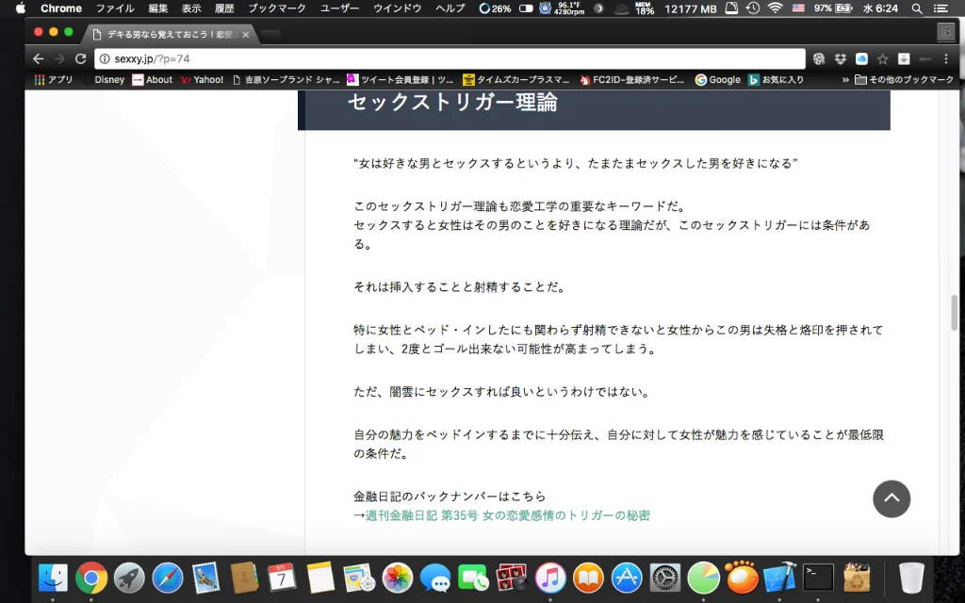The height and width of the screenshot is (603, 965).
Task: Expand the bookmarks overflow chevron
Action: [x=844, y=80]
